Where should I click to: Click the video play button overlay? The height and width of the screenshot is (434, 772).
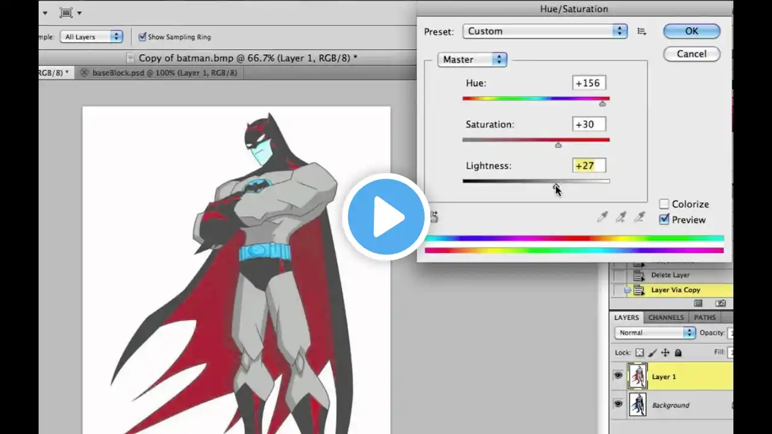click(x=386, y=217)
